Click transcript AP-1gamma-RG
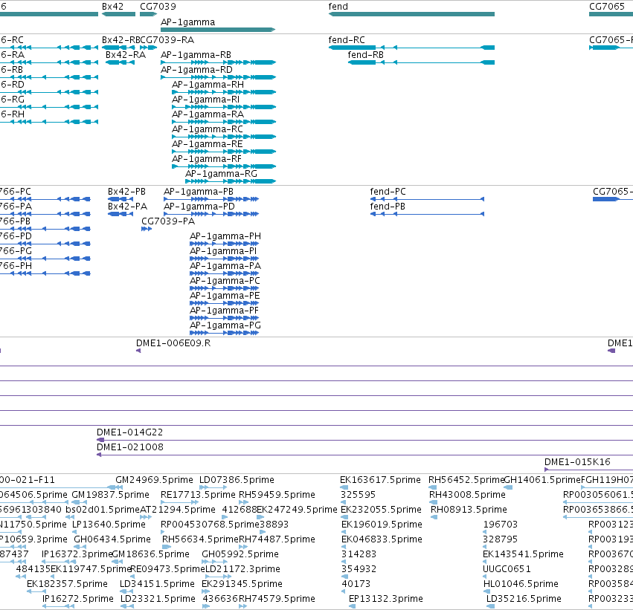Viewport: 633px width, 610px height. [221, 174]
